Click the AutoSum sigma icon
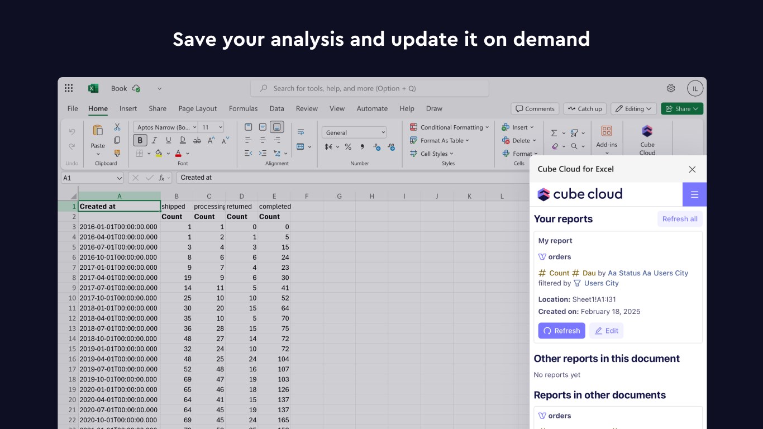This screenshot has height=429, width=763. coord(554,133)
